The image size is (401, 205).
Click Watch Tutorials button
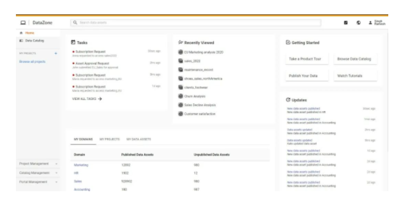tap(355, 76)
